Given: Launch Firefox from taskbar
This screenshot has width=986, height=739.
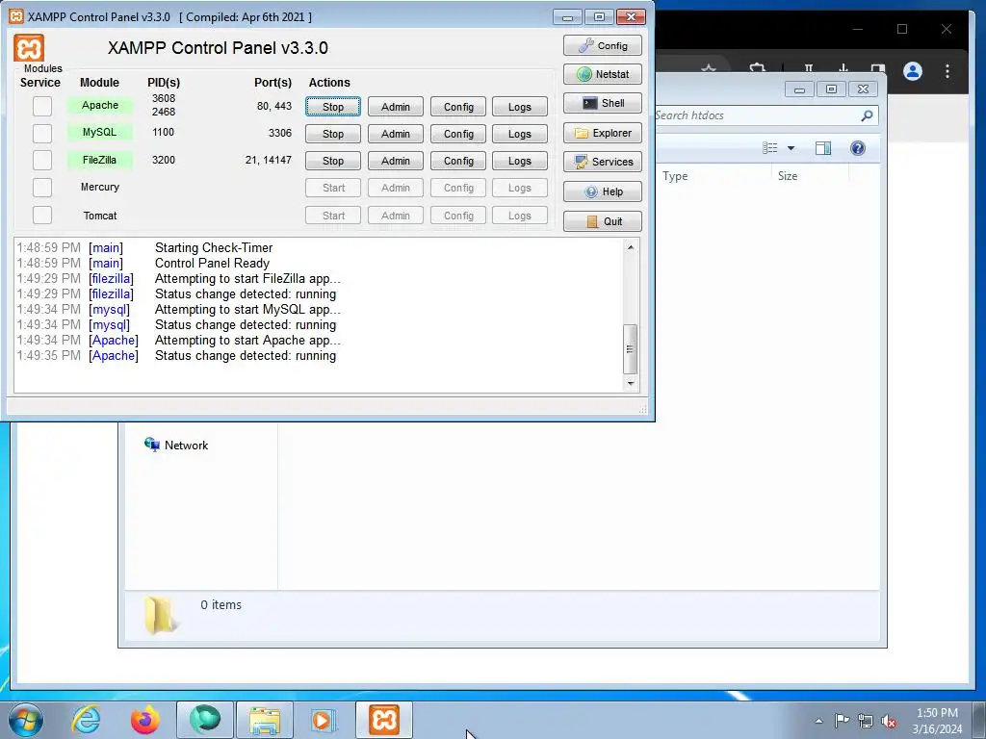Looking at the screenshot, I should 145,720.
